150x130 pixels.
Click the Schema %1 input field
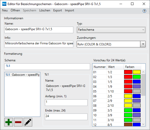click(47, 67)
